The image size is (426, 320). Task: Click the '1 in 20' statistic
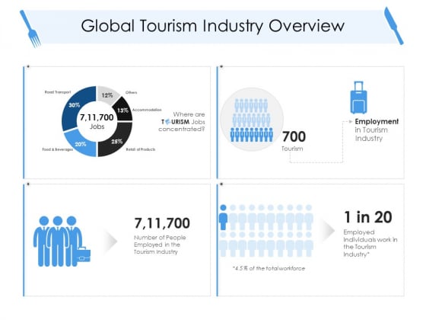(x=368, y=217)
